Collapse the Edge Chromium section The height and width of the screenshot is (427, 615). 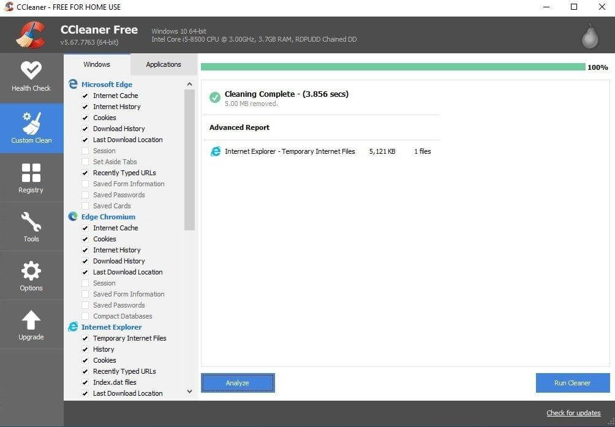pos(108,216)
